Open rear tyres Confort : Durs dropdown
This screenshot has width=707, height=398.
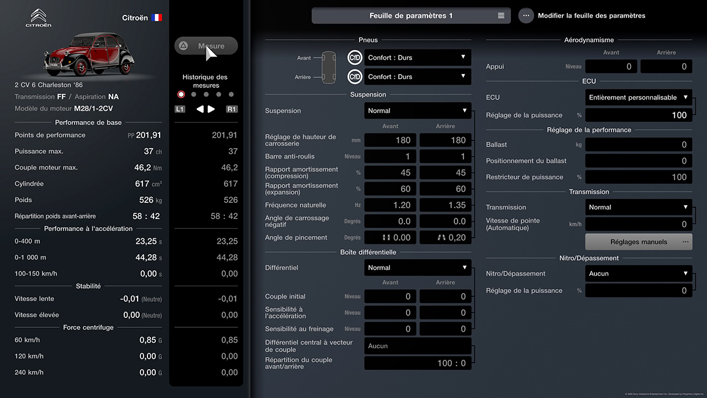(x=418, y=77)
